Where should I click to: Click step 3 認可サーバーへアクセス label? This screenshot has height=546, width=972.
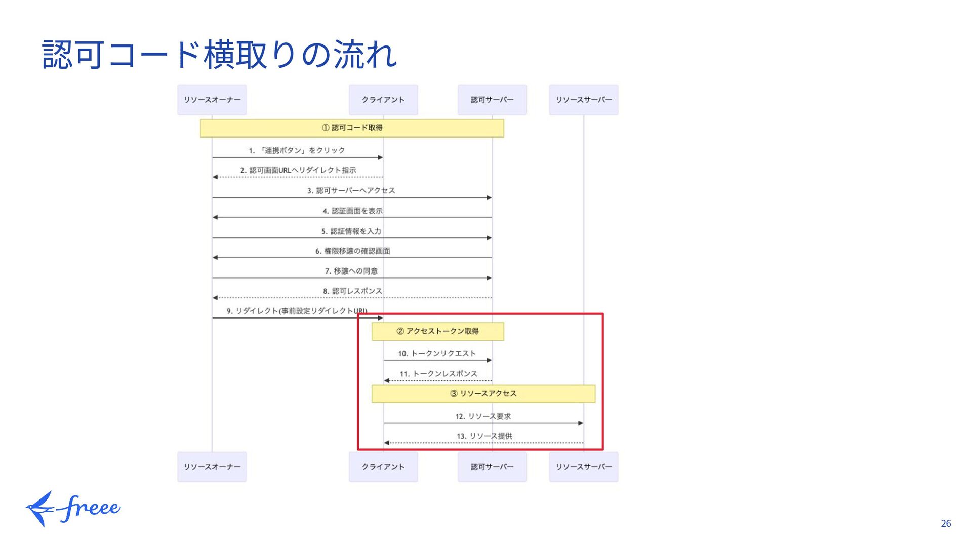(x=351, y=191)
